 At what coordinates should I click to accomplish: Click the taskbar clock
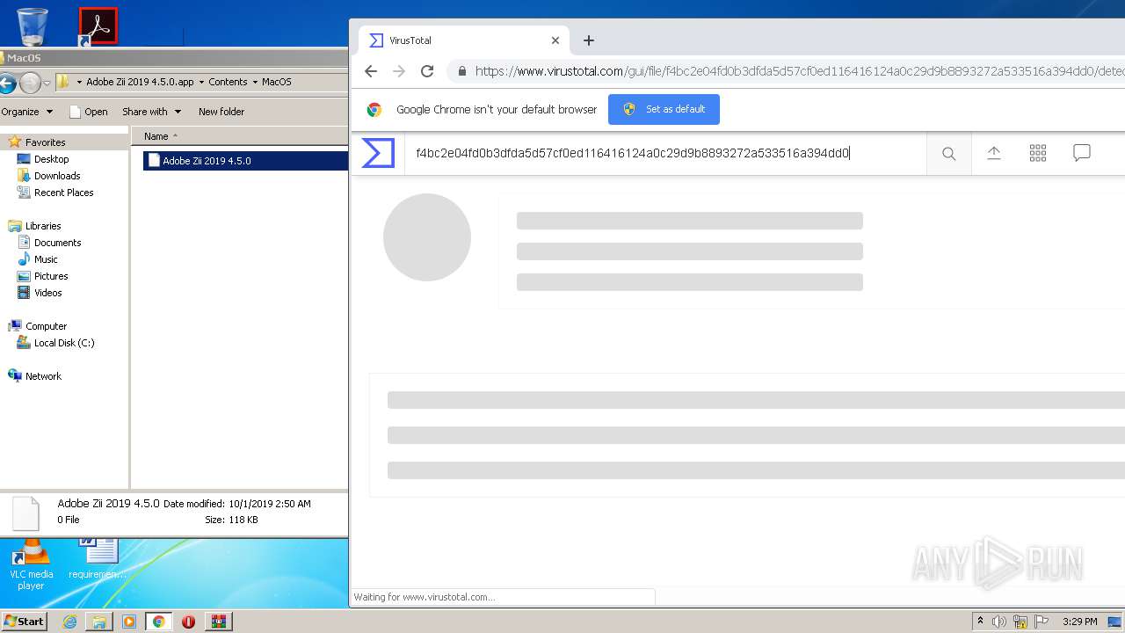point(1079,622)
